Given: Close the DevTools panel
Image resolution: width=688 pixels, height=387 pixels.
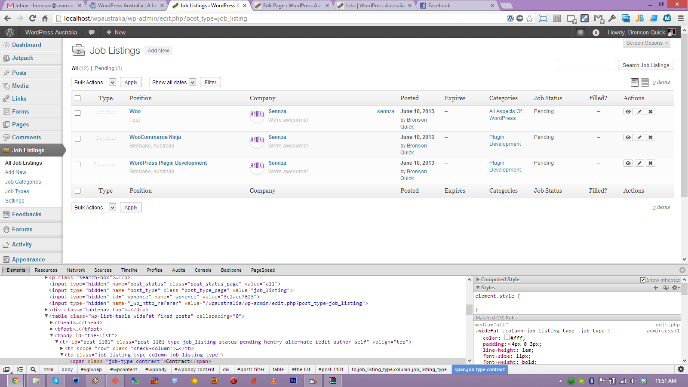Looking at the screenshot, I should coord(682,270).
